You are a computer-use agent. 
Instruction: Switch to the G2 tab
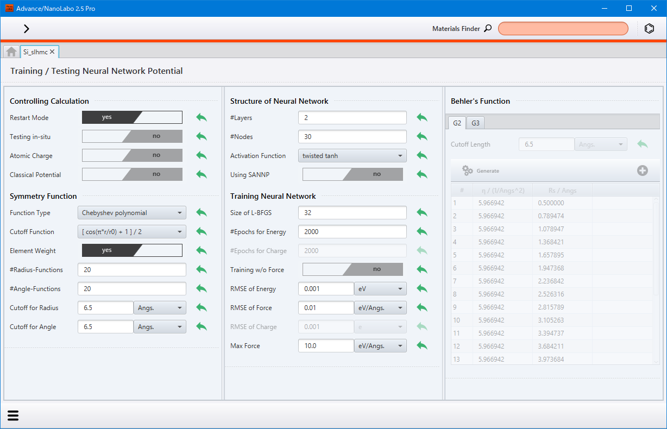(457, 123)
